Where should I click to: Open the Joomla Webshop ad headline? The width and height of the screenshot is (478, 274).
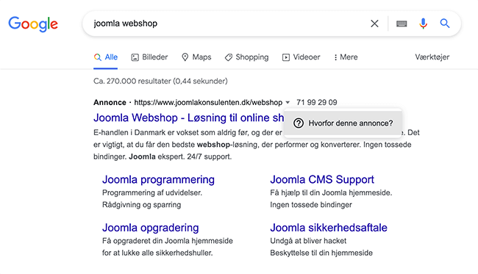[189, 118]
